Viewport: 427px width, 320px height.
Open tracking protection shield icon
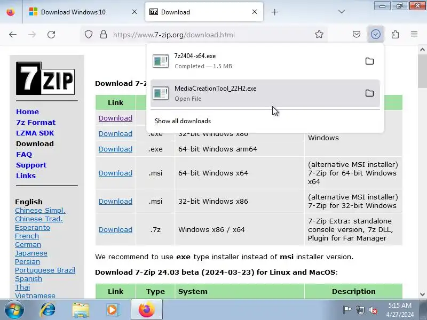(x=89, y=35)
